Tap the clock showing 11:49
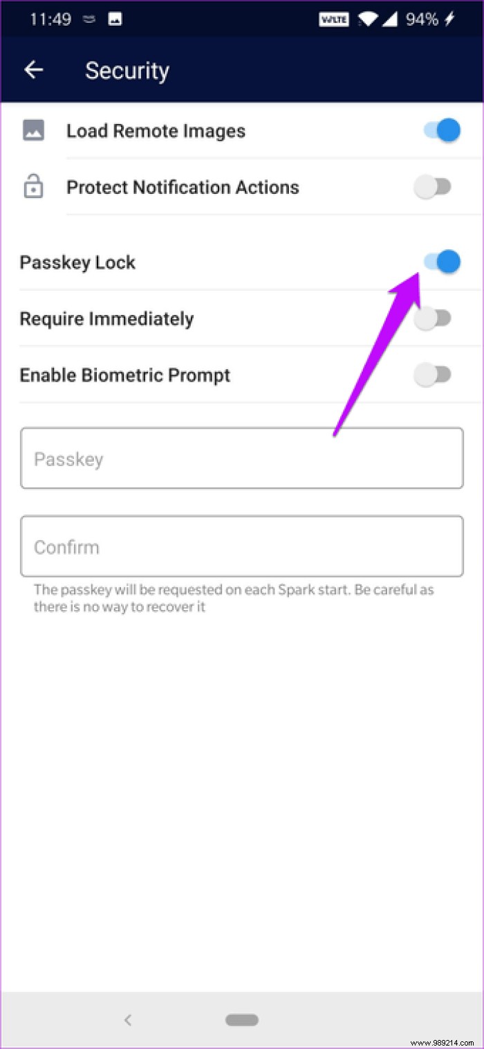 [x=53, y=19]
